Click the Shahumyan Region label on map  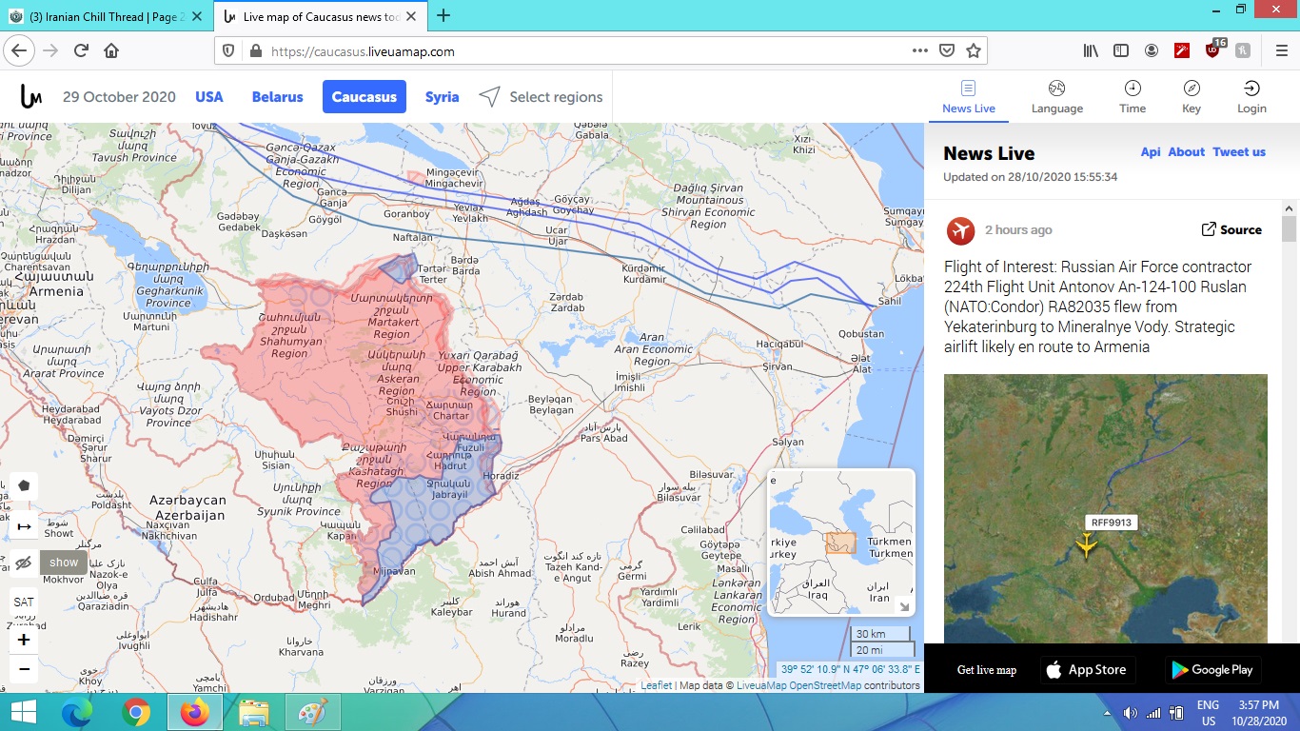(x=288, y=335)
